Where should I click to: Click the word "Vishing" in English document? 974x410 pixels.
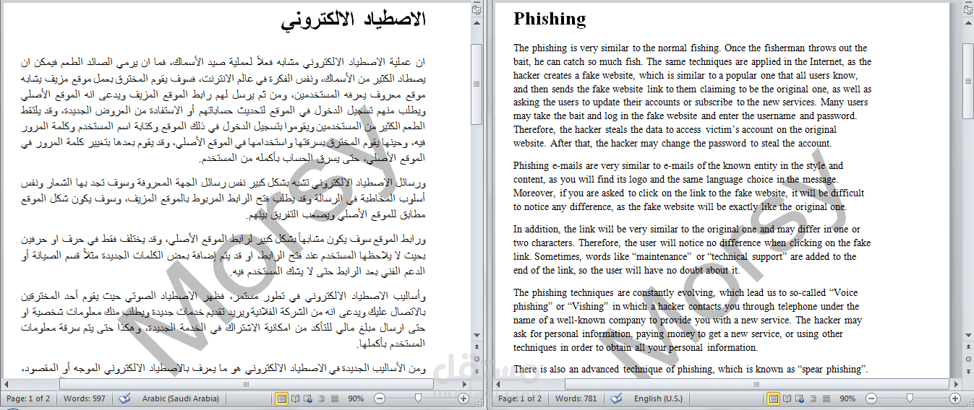click(x=591, y=306)
